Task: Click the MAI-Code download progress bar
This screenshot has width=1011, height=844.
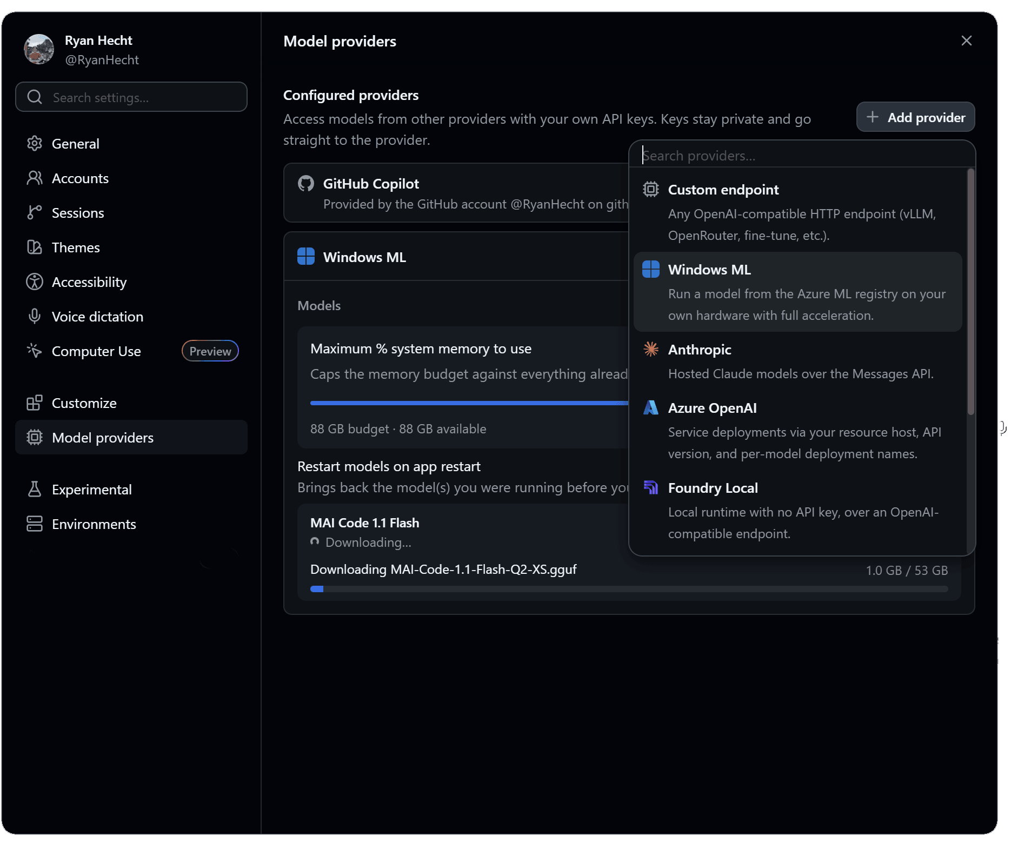Action: pos(629,590)
